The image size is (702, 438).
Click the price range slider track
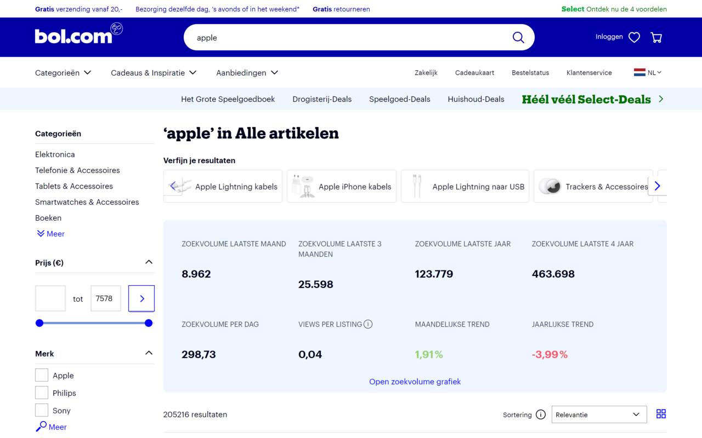[94, 323]
